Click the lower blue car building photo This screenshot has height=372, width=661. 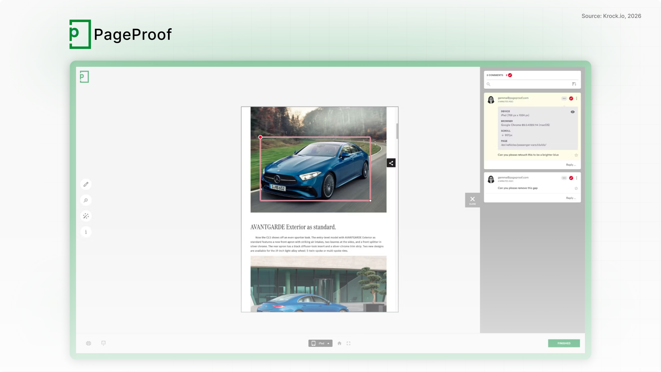[x=318, y=284]
